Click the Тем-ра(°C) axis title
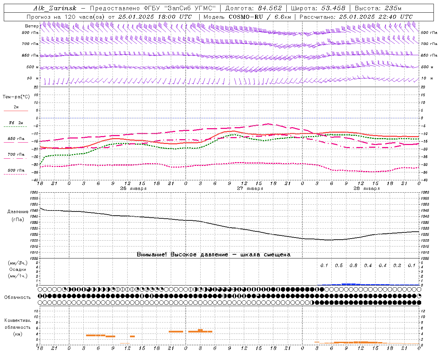The height and width of the screenshot is (351, 439). [x=16, y=97]
